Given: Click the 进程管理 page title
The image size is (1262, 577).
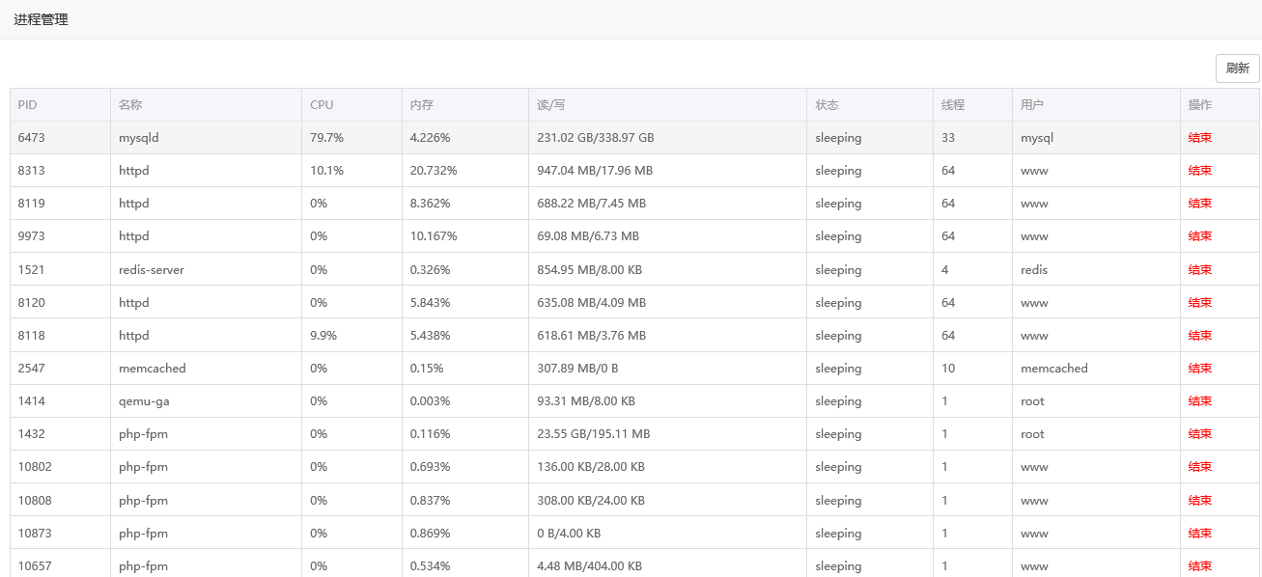Looking at the screenshot, I should coord(41,19).
